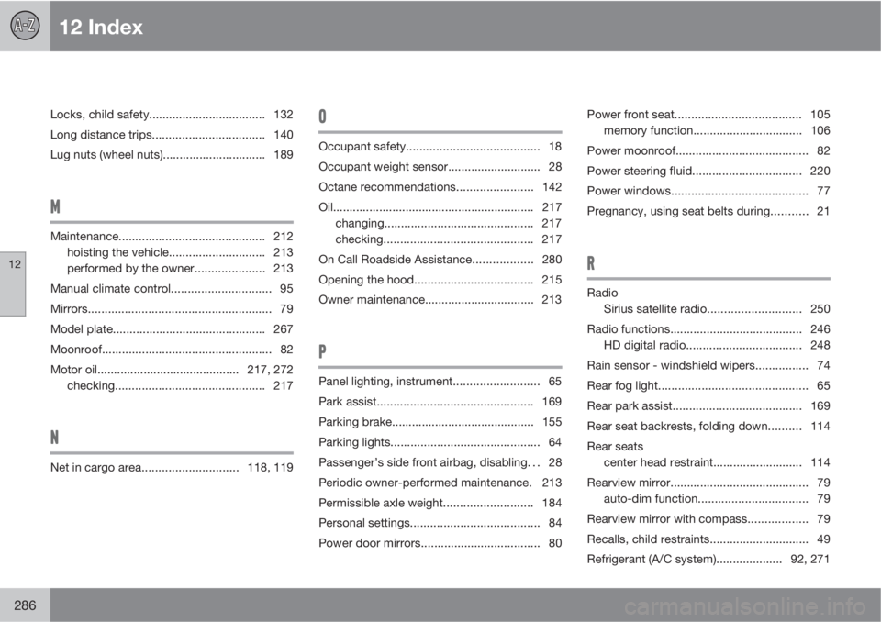Click 'Power windows' entry
Viewport: 881px width, 622px height.
click(x=708, y=191)
